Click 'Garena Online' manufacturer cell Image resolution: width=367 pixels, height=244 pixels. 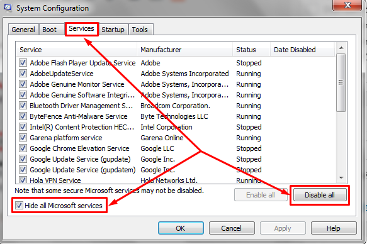coord(162,138)
